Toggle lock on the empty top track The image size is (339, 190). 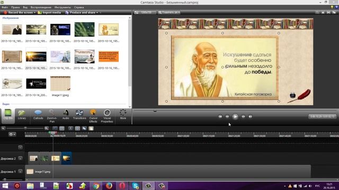point(20,147)
